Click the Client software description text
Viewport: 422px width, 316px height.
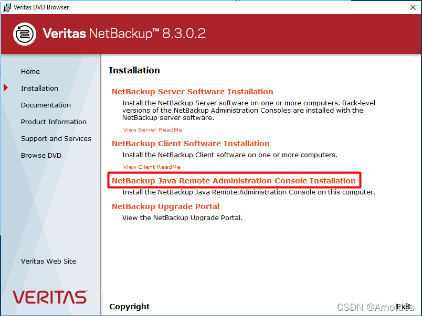click(229, 155)
